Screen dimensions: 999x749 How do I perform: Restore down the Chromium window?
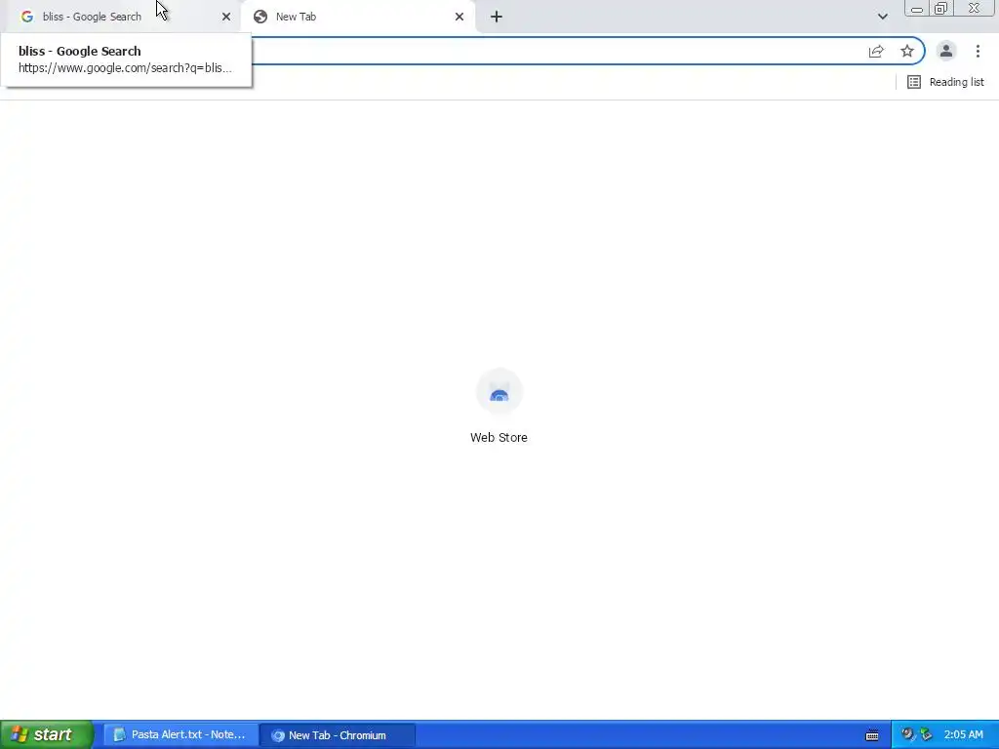pyautogui.click(x=941, y=8)
